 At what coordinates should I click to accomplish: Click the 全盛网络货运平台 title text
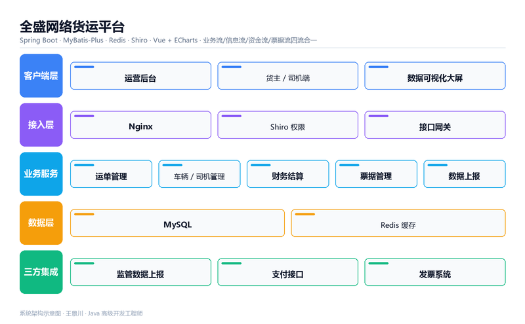(72, 27)
